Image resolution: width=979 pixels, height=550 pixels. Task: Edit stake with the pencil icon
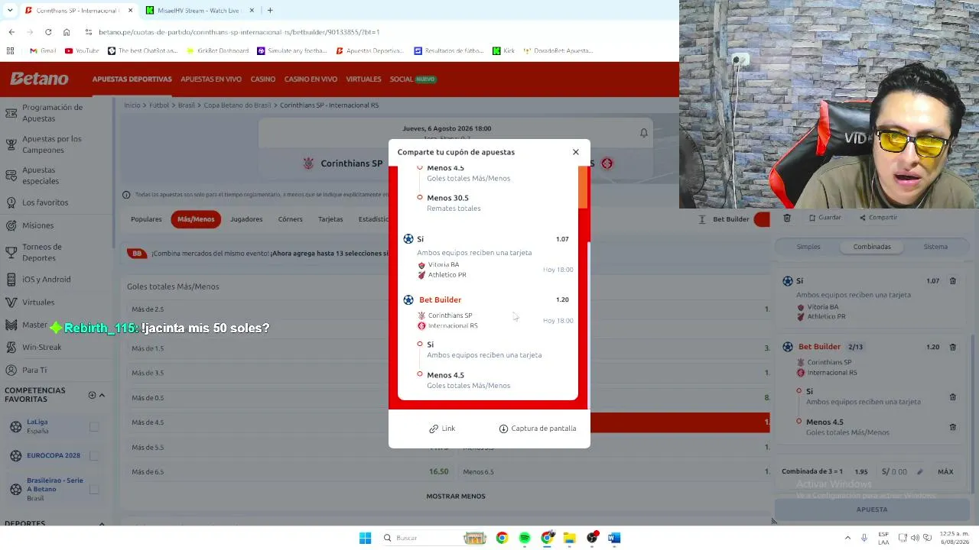click(920, 472)
